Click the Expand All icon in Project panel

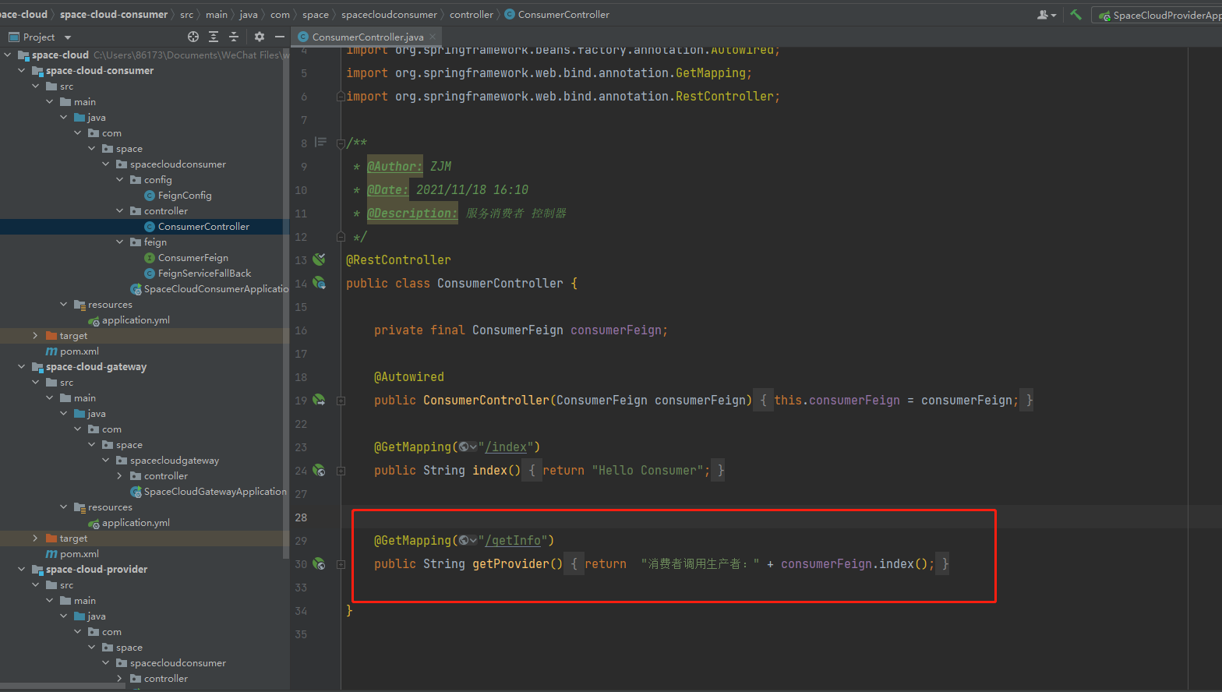coord(214,37)
